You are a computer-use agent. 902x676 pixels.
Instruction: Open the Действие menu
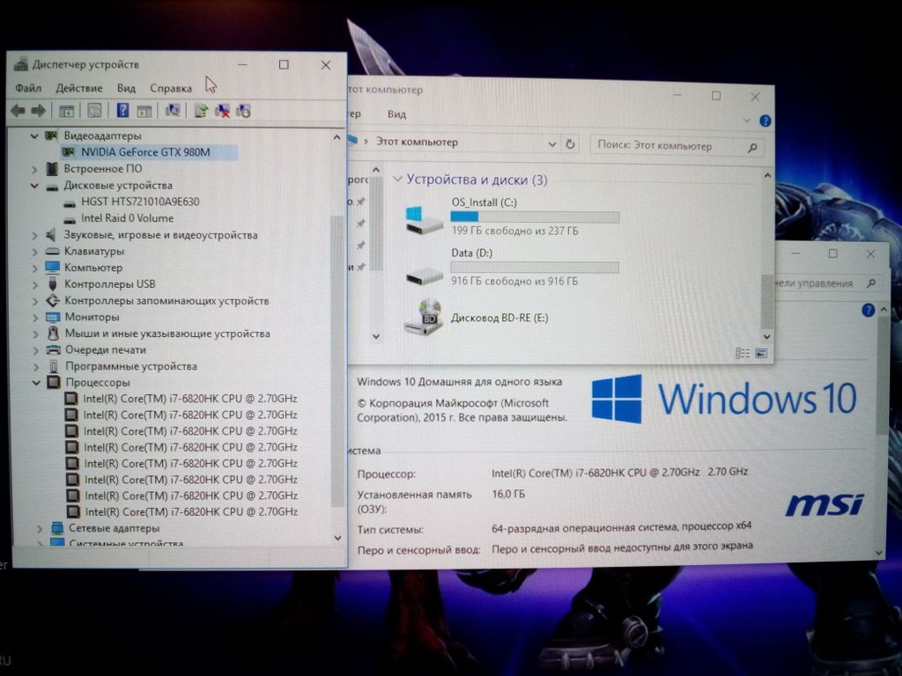point(78,88)
